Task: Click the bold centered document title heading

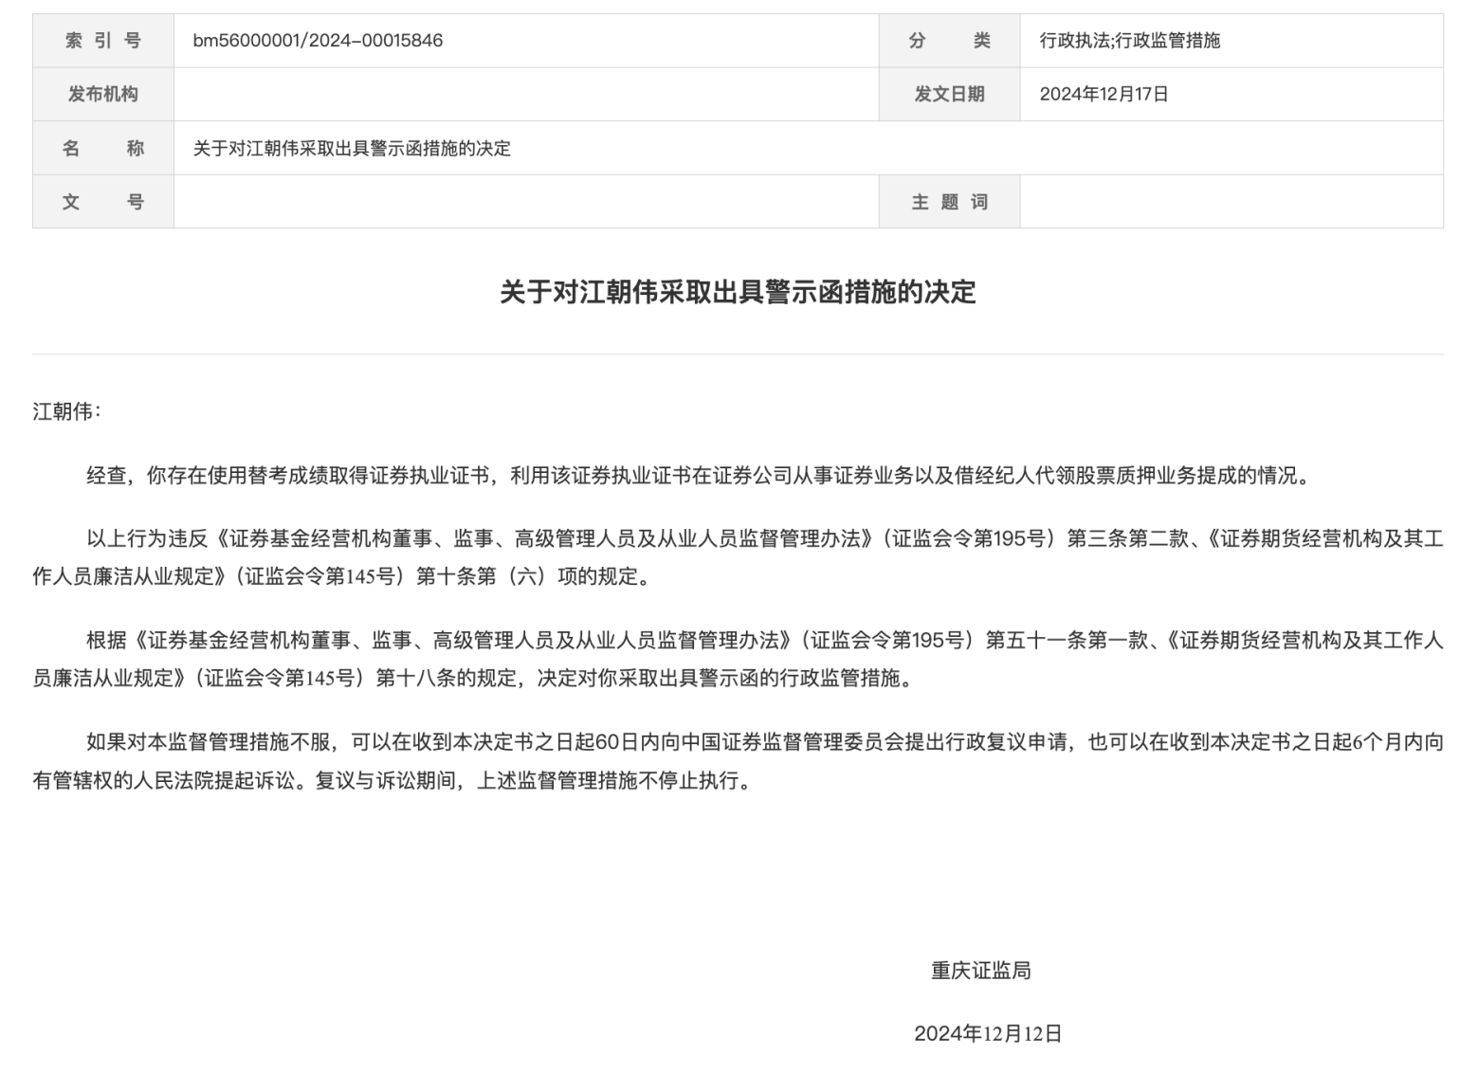Action: (738, 292)
